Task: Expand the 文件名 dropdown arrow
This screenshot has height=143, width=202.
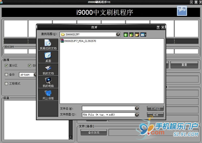Action: [137, 108]
